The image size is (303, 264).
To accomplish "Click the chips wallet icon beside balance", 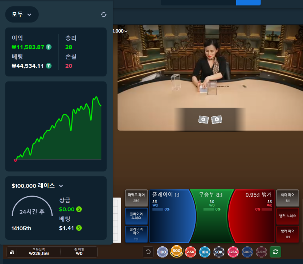I will tap(12, 252).
